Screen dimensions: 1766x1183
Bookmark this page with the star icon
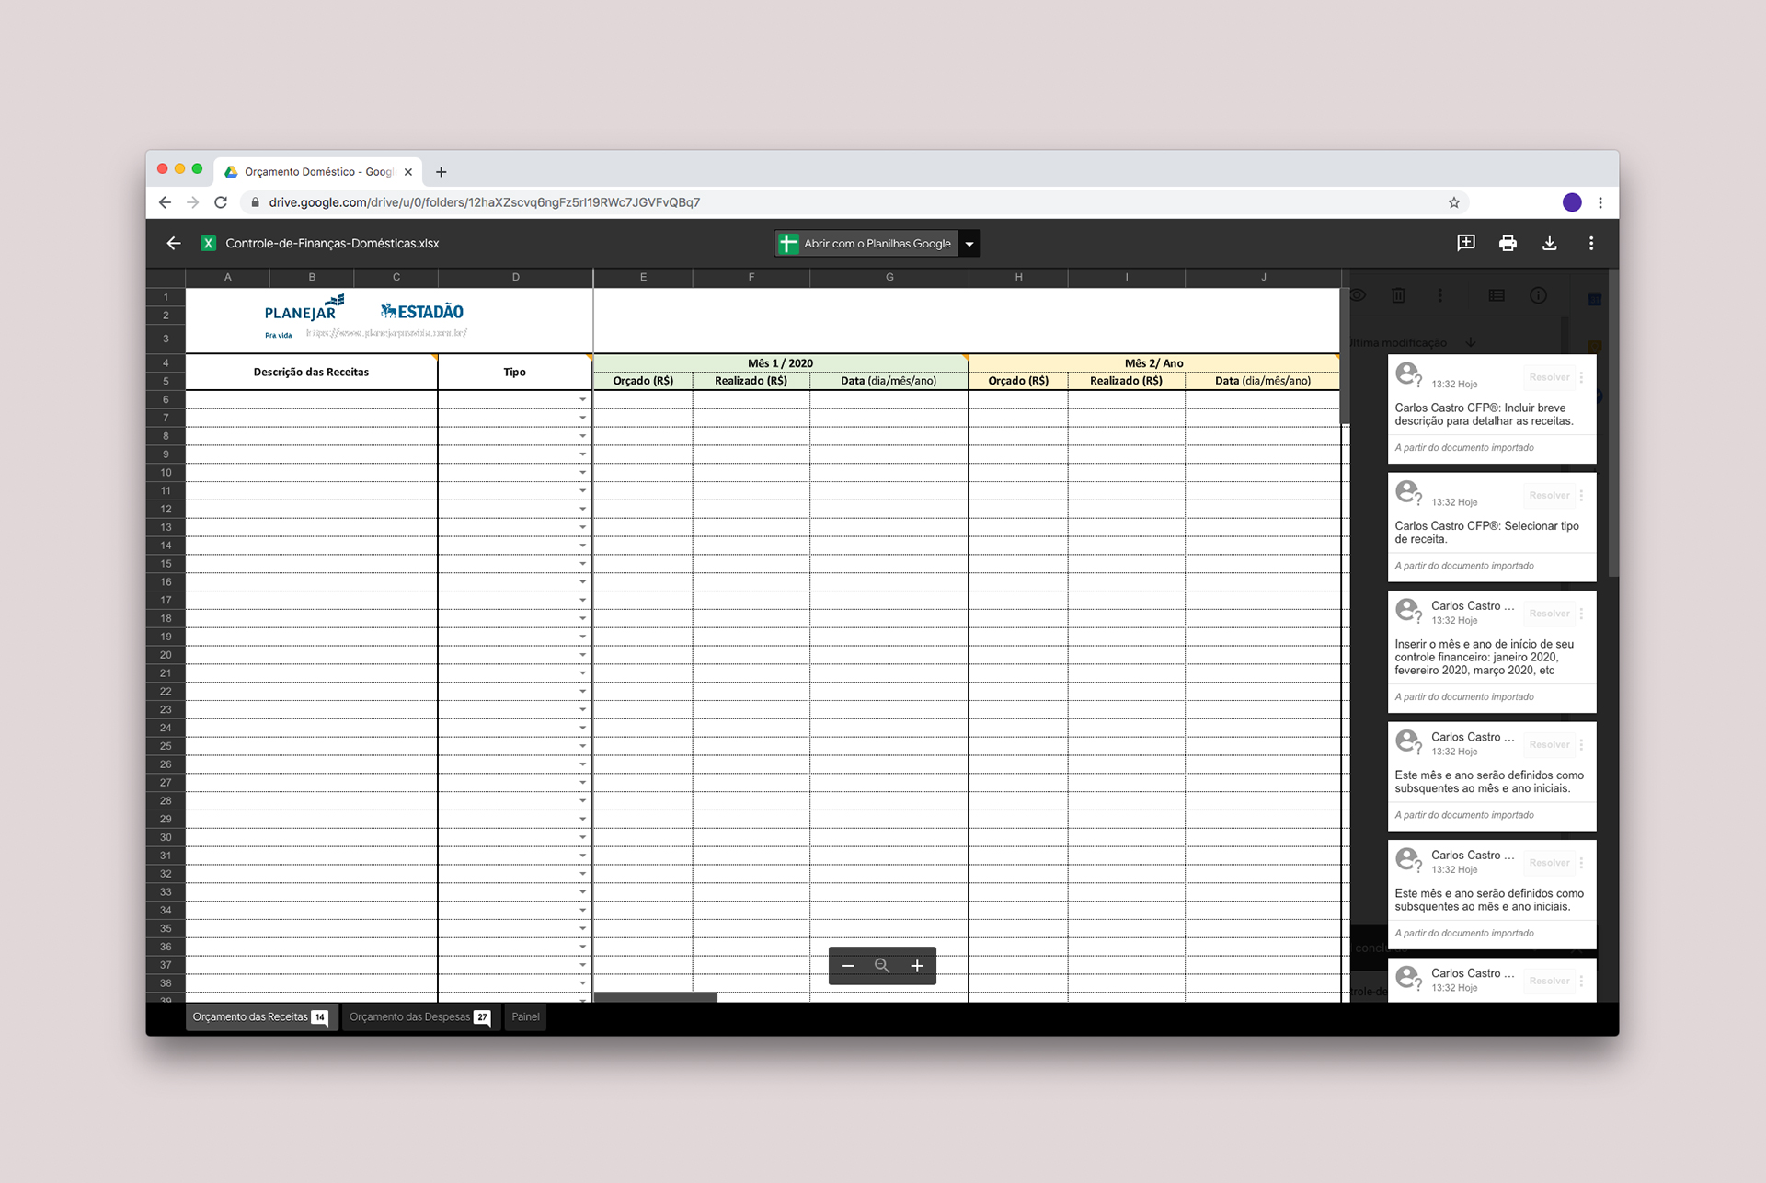click(x=1454, y=202)
